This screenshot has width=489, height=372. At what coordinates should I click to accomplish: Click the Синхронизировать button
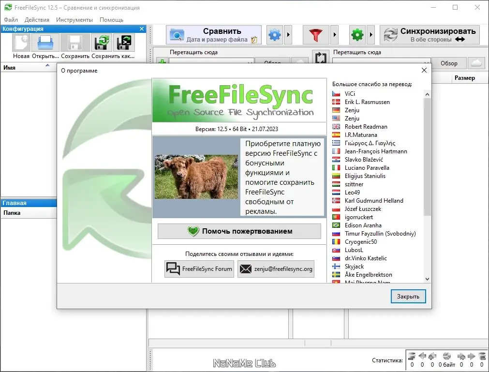[430, 35]
